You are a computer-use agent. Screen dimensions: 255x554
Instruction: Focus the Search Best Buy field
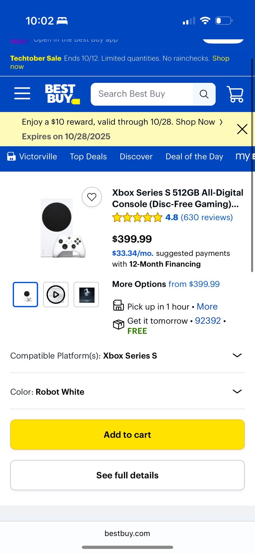point(142,94)
